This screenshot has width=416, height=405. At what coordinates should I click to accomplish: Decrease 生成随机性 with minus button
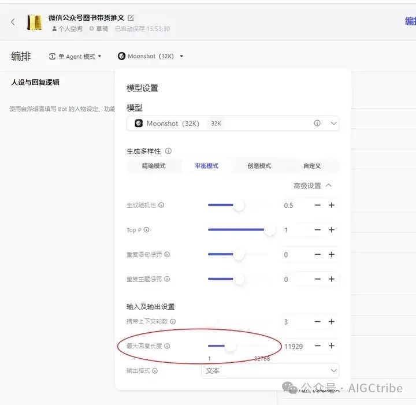[x=318, y=205]
